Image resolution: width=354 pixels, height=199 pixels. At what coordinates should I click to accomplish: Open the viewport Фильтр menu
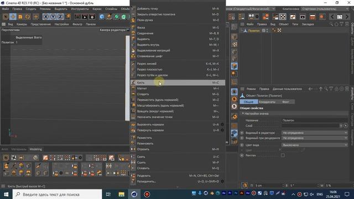[x=77, y=24]
